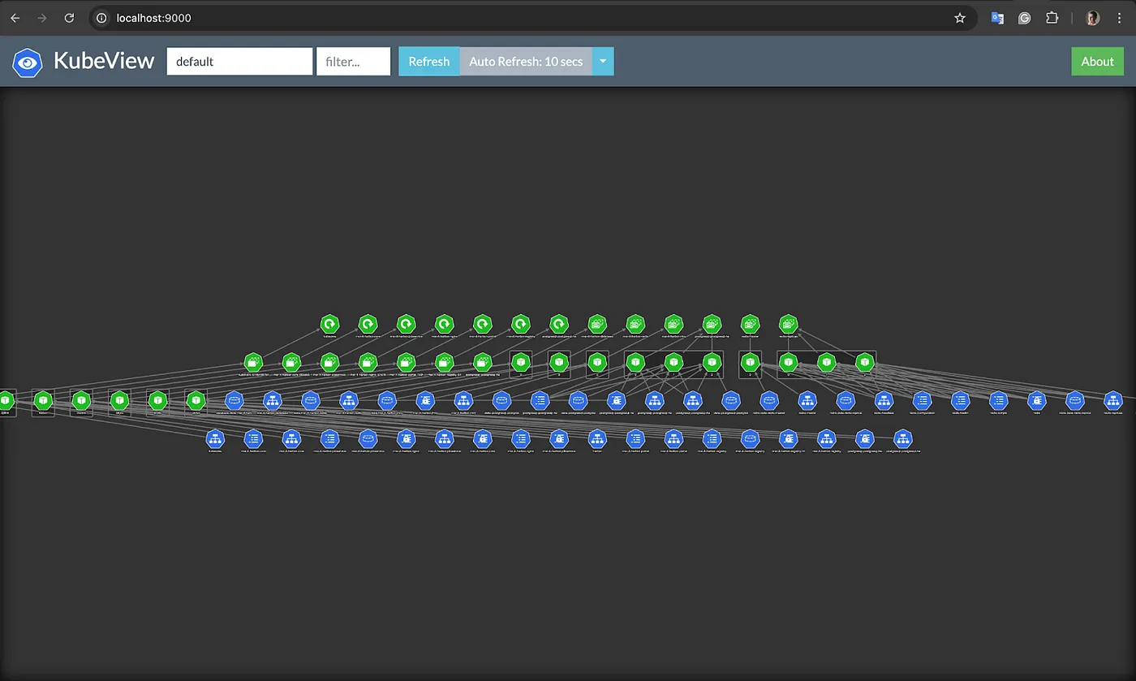Screen dimensions: 1136x681
Task: Select the redis-configuration configmap node
Action: coord(922,400)
